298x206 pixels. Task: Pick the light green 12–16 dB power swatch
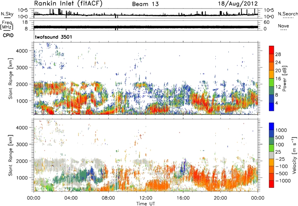point(272,83)
